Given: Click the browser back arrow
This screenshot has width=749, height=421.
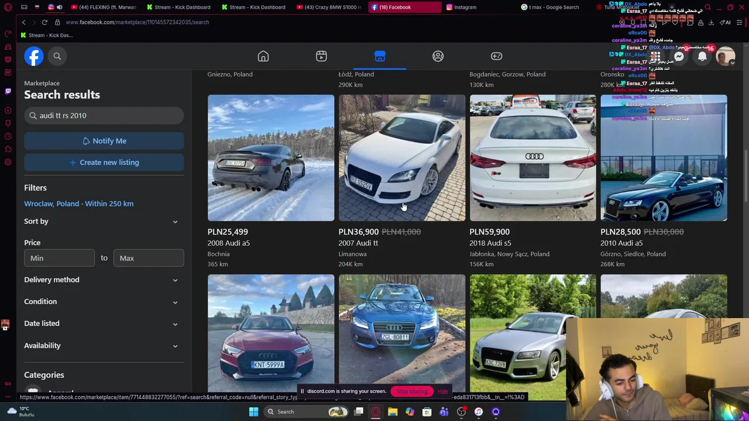Looking at the screenshot, I should tap(23, 22).
